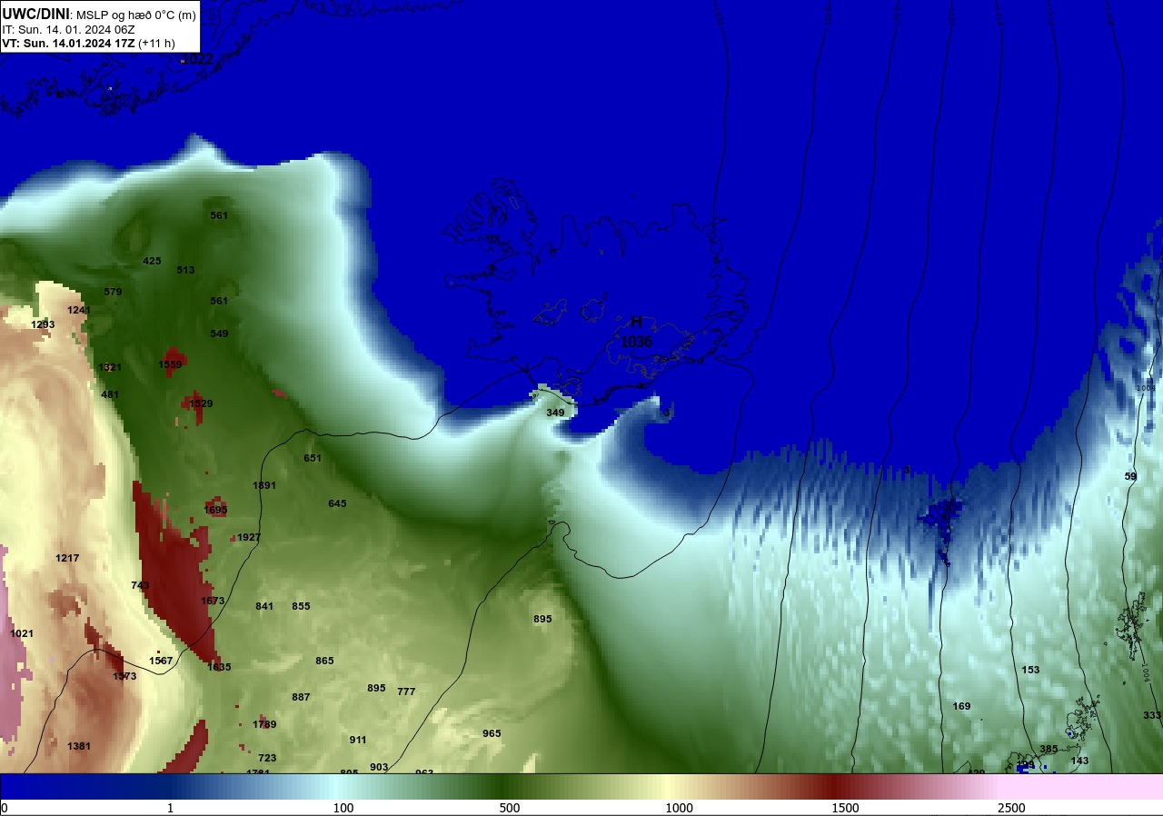
Task: Click the 385 value near Scotland
Action: coord(1049,749)
